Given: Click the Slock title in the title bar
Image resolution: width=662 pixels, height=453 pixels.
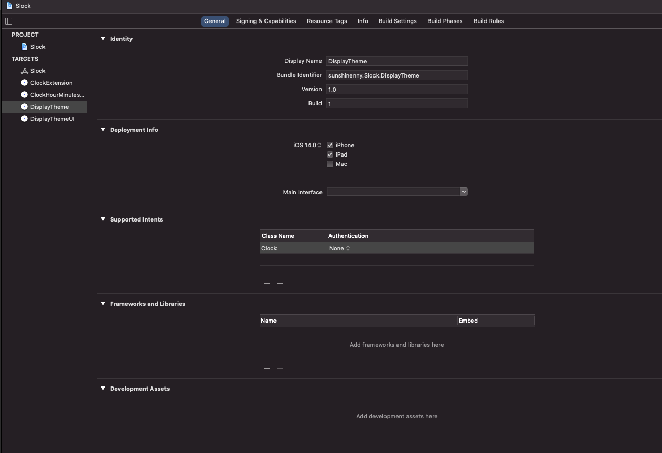Looking at the screenshot, I should tap(23, 6).
